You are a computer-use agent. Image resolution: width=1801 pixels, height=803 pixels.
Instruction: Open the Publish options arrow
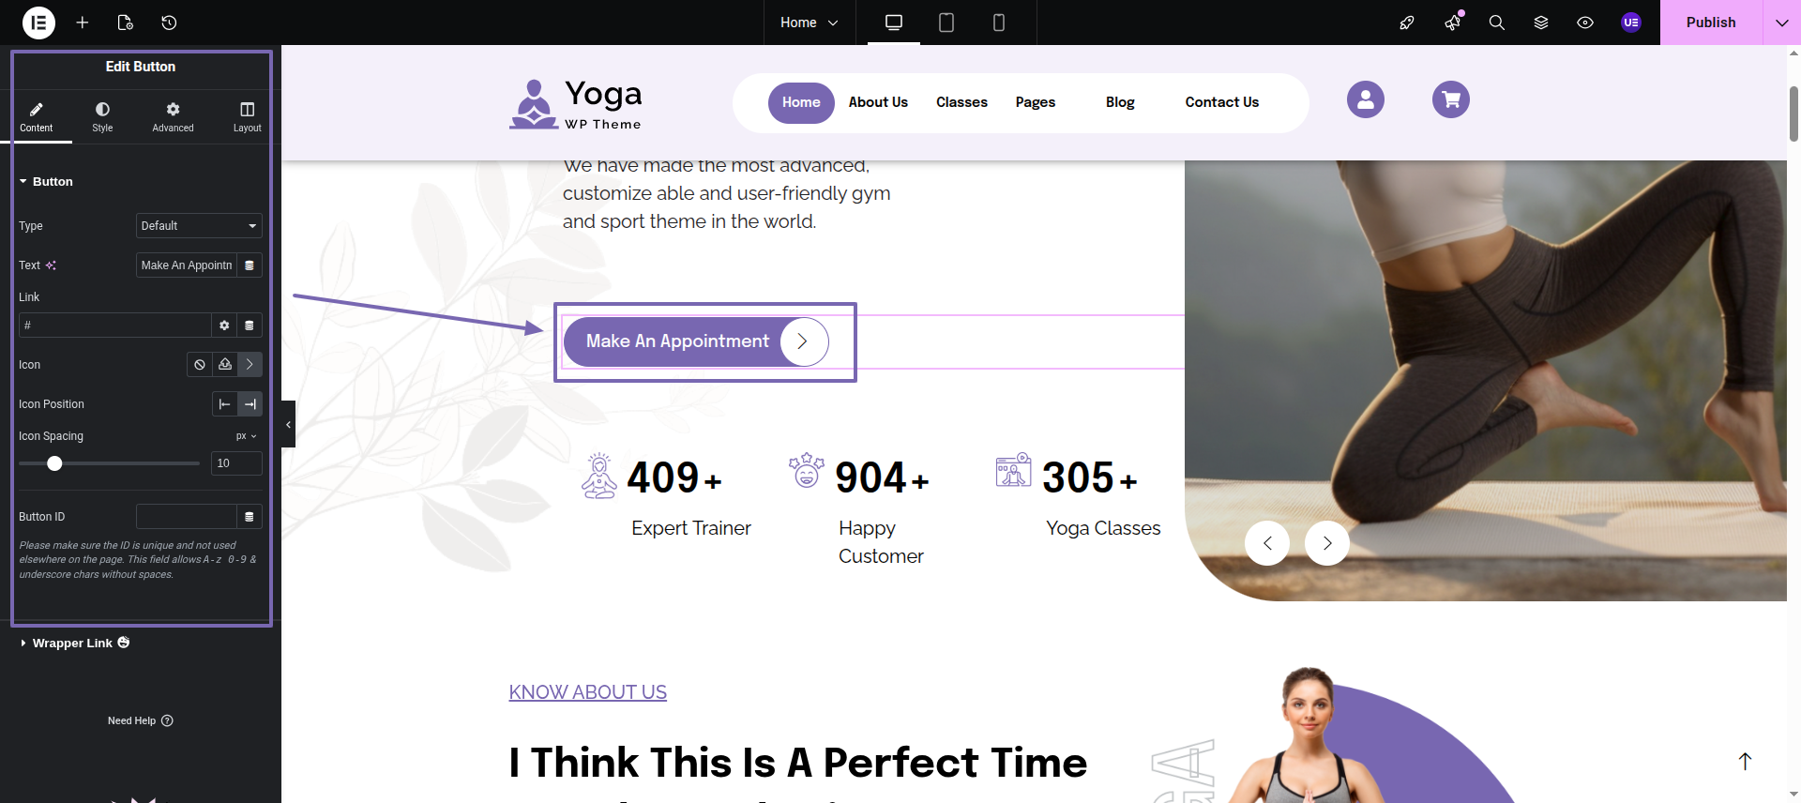click(1781, 23)
